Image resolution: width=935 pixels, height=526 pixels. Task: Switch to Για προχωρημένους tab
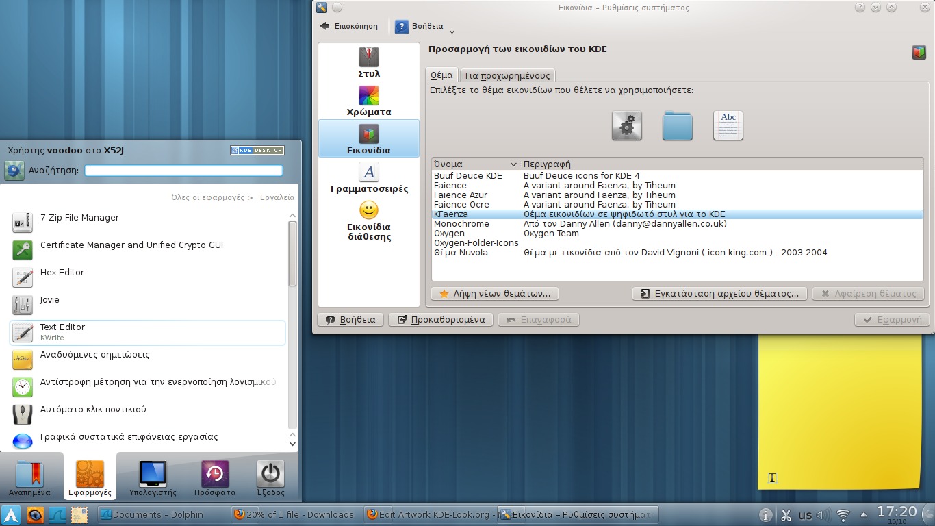[x=507, y=75]
